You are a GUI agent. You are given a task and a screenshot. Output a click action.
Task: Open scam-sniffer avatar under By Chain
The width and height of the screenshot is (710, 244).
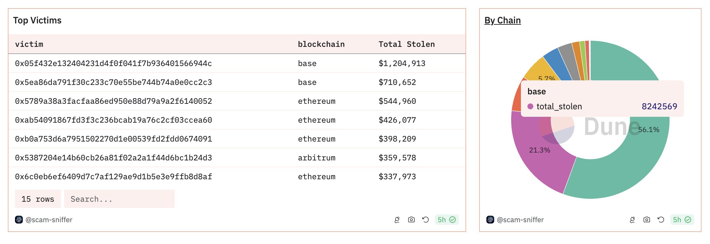[490, 220]
